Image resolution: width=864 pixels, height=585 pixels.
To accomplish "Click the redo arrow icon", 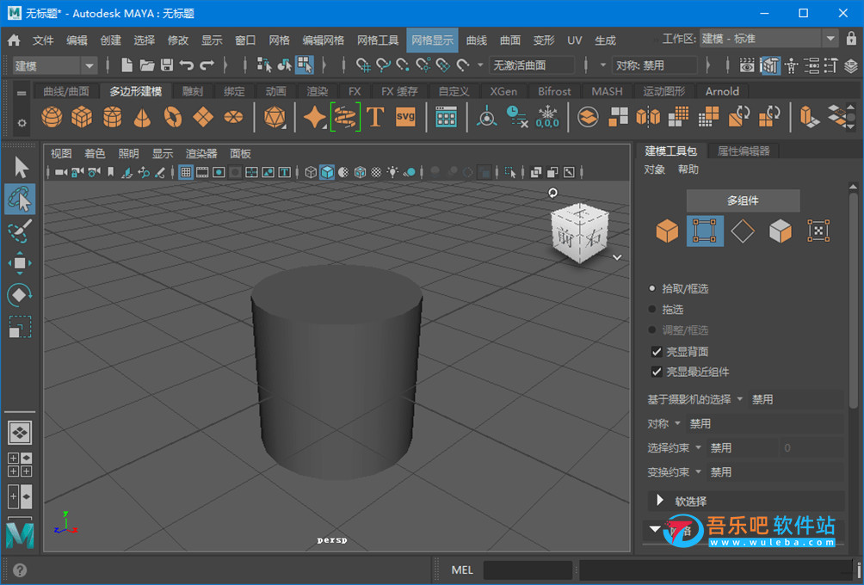I will (207, 65).
